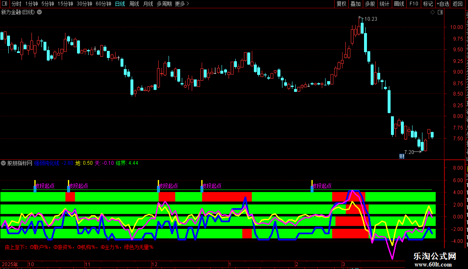The width and height of the screenshot is (468, 269).
Task: Click the 8.00 indicator axis label
Action: (x=458, y=168)
